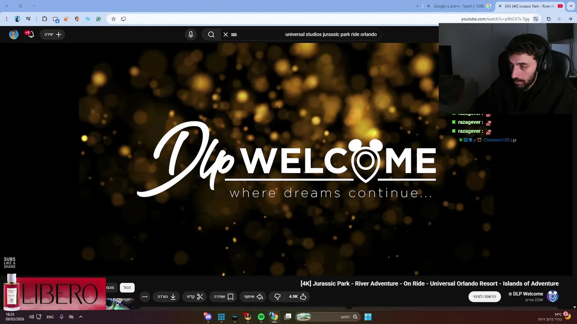Reload the page

coord(549,19)
